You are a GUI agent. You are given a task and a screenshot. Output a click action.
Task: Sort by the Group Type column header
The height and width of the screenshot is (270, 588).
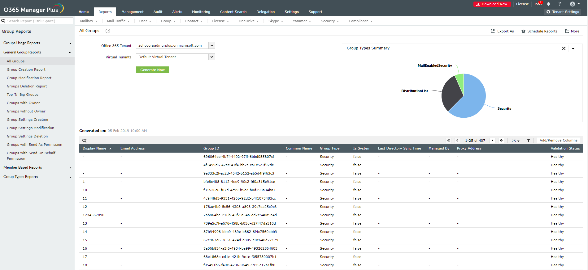(x=329, y=149)
